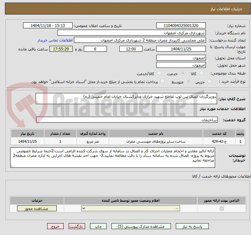The height and width of the screenshot is (235, 251).
Task: Click row number cell 1 in the ردیف column
Action: 240,142
